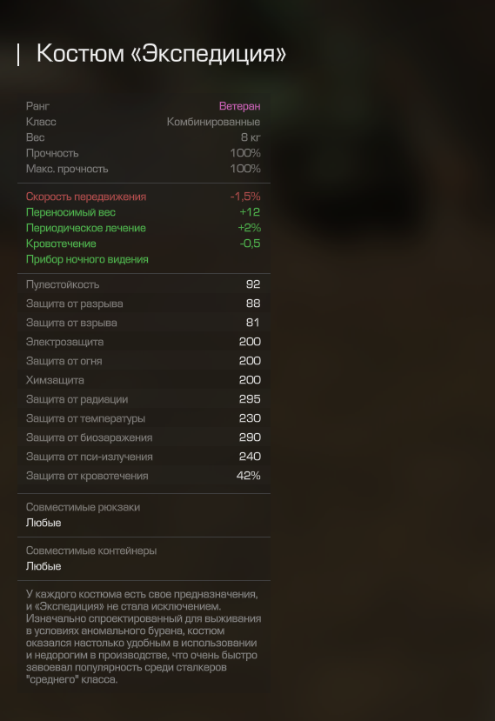The width and height of the screenshot is (495, 721).
Task: Click the Защита от пси-излучения row
Action: 144,457
